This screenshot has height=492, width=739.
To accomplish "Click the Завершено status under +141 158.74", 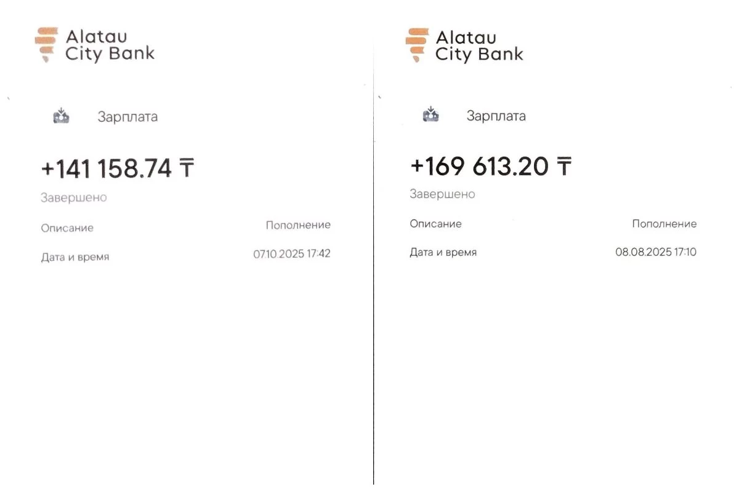I will [x=73, y=198].
